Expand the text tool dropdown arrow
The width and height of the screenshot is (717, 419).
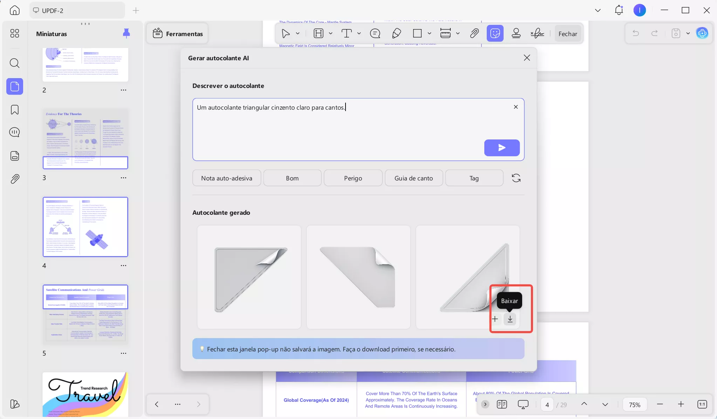359,34
